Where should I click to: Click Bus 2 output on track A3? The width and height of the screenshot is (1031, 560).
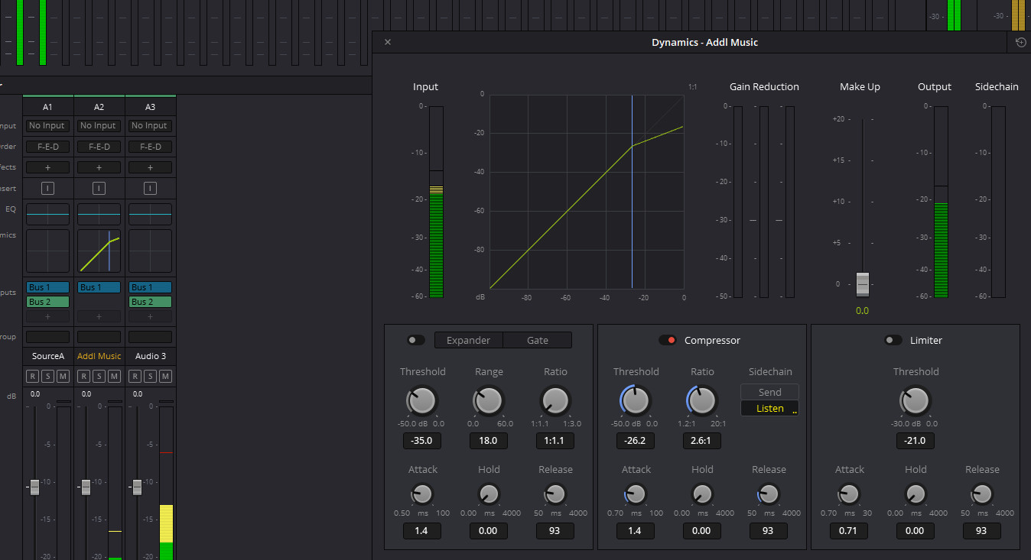point(150,302)
